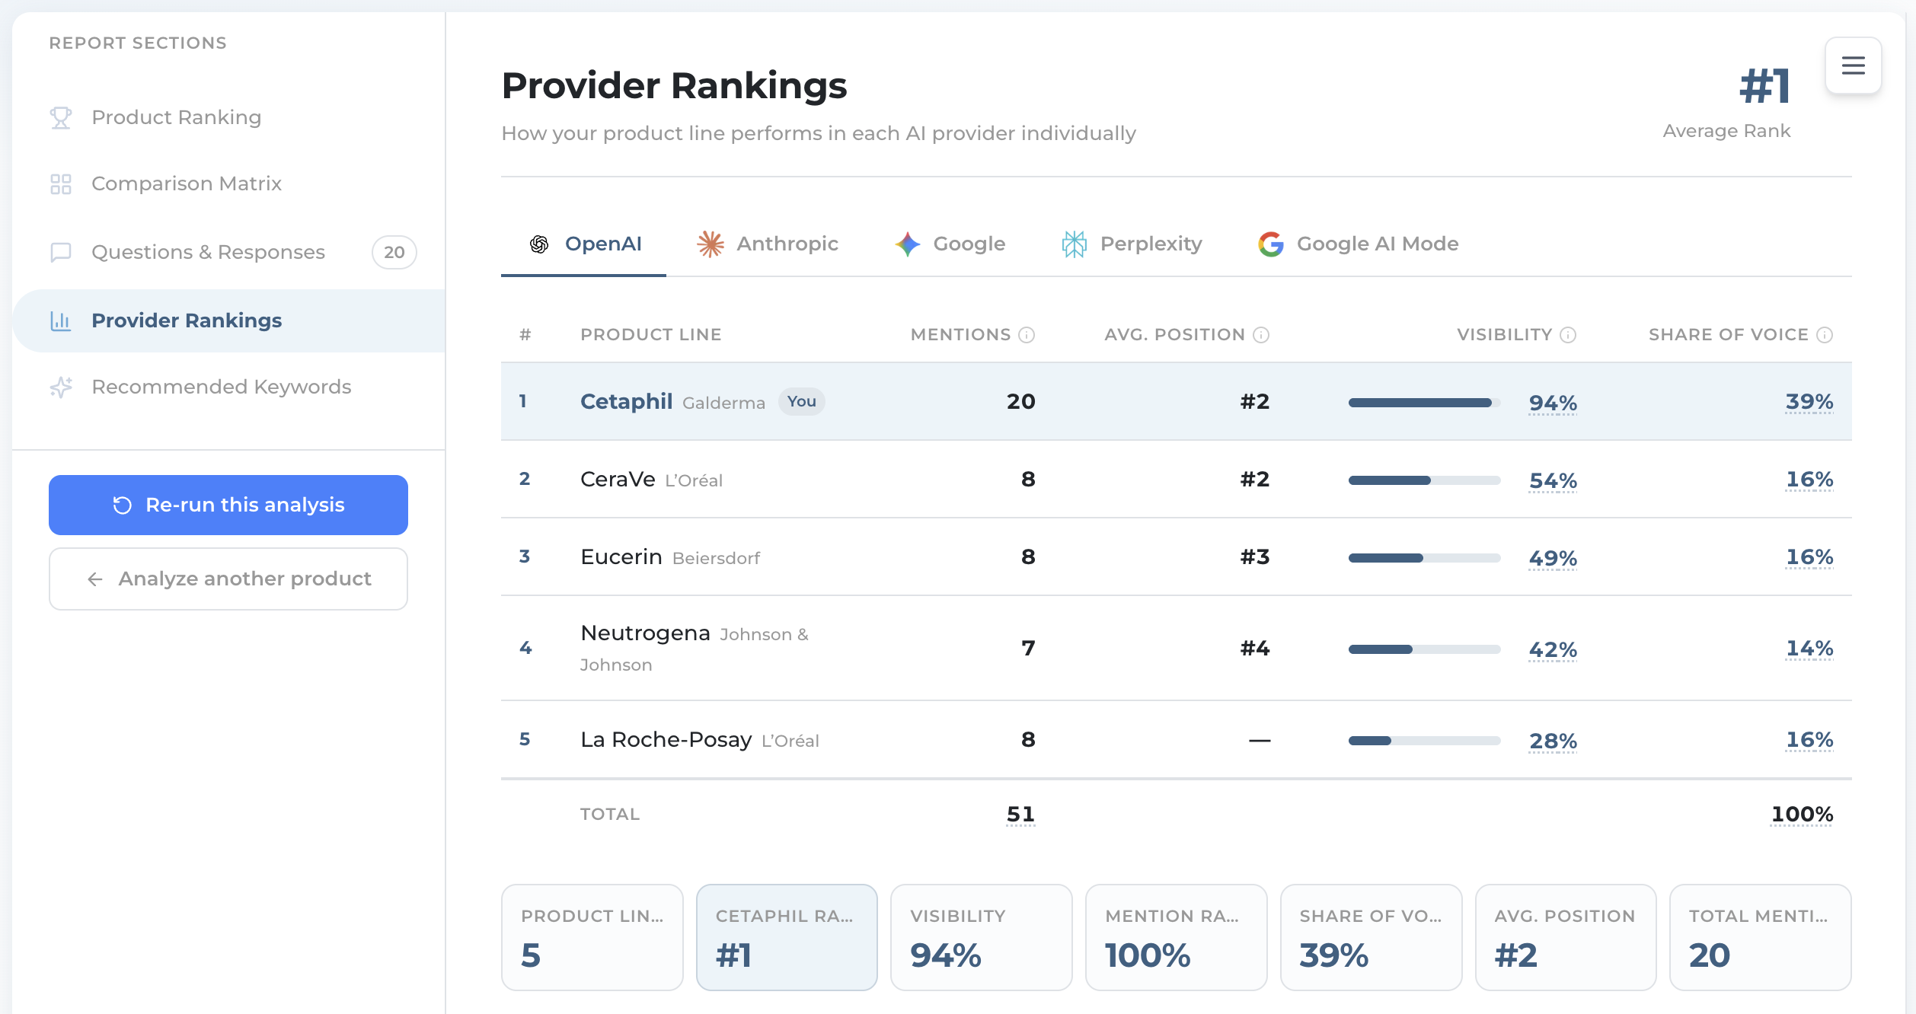Switch to the Google tab
This screenshot has width=1916, height=1014.
click(950, 244)
